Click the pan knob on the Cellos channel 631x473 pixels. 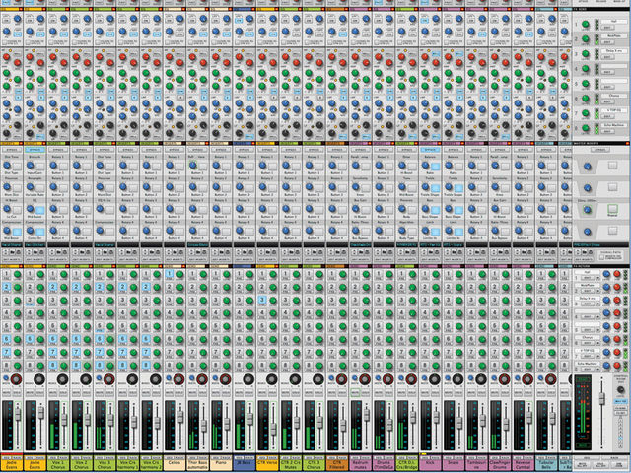pyautogui.click(x=178, y=379)
